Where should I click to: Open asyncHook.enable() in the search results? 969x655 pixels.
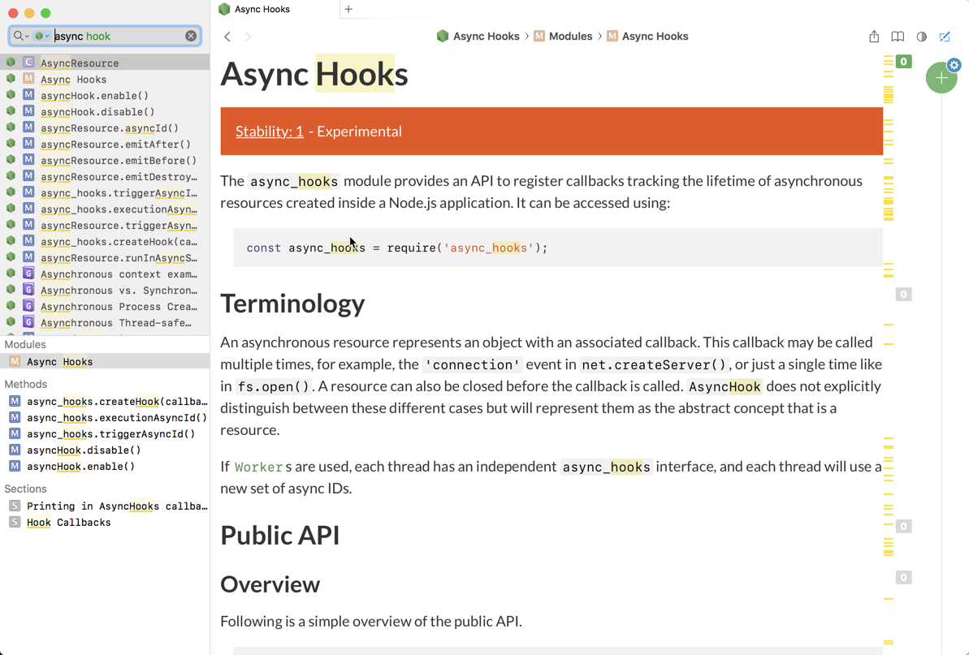pyautogui.click(x=105, y=95)
